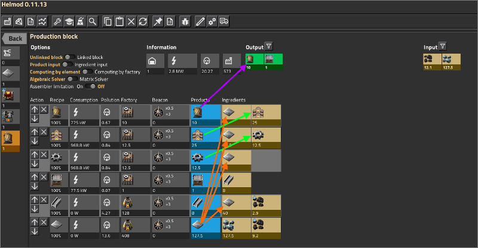Click the clipboard paste icon in toolbar
The width and height of the screenshot is (478, 248).
tap(119, 21)
